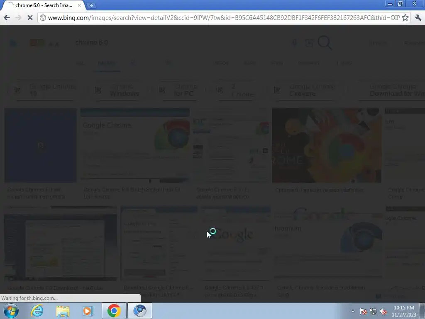Open the Chromium blue logo thumbnail
The image size is (425, 319).
tap(328, 243)
